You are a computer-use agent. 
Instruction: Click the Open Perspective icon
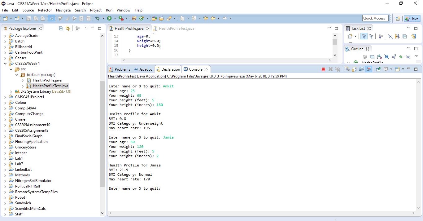[x=398, y=19]
